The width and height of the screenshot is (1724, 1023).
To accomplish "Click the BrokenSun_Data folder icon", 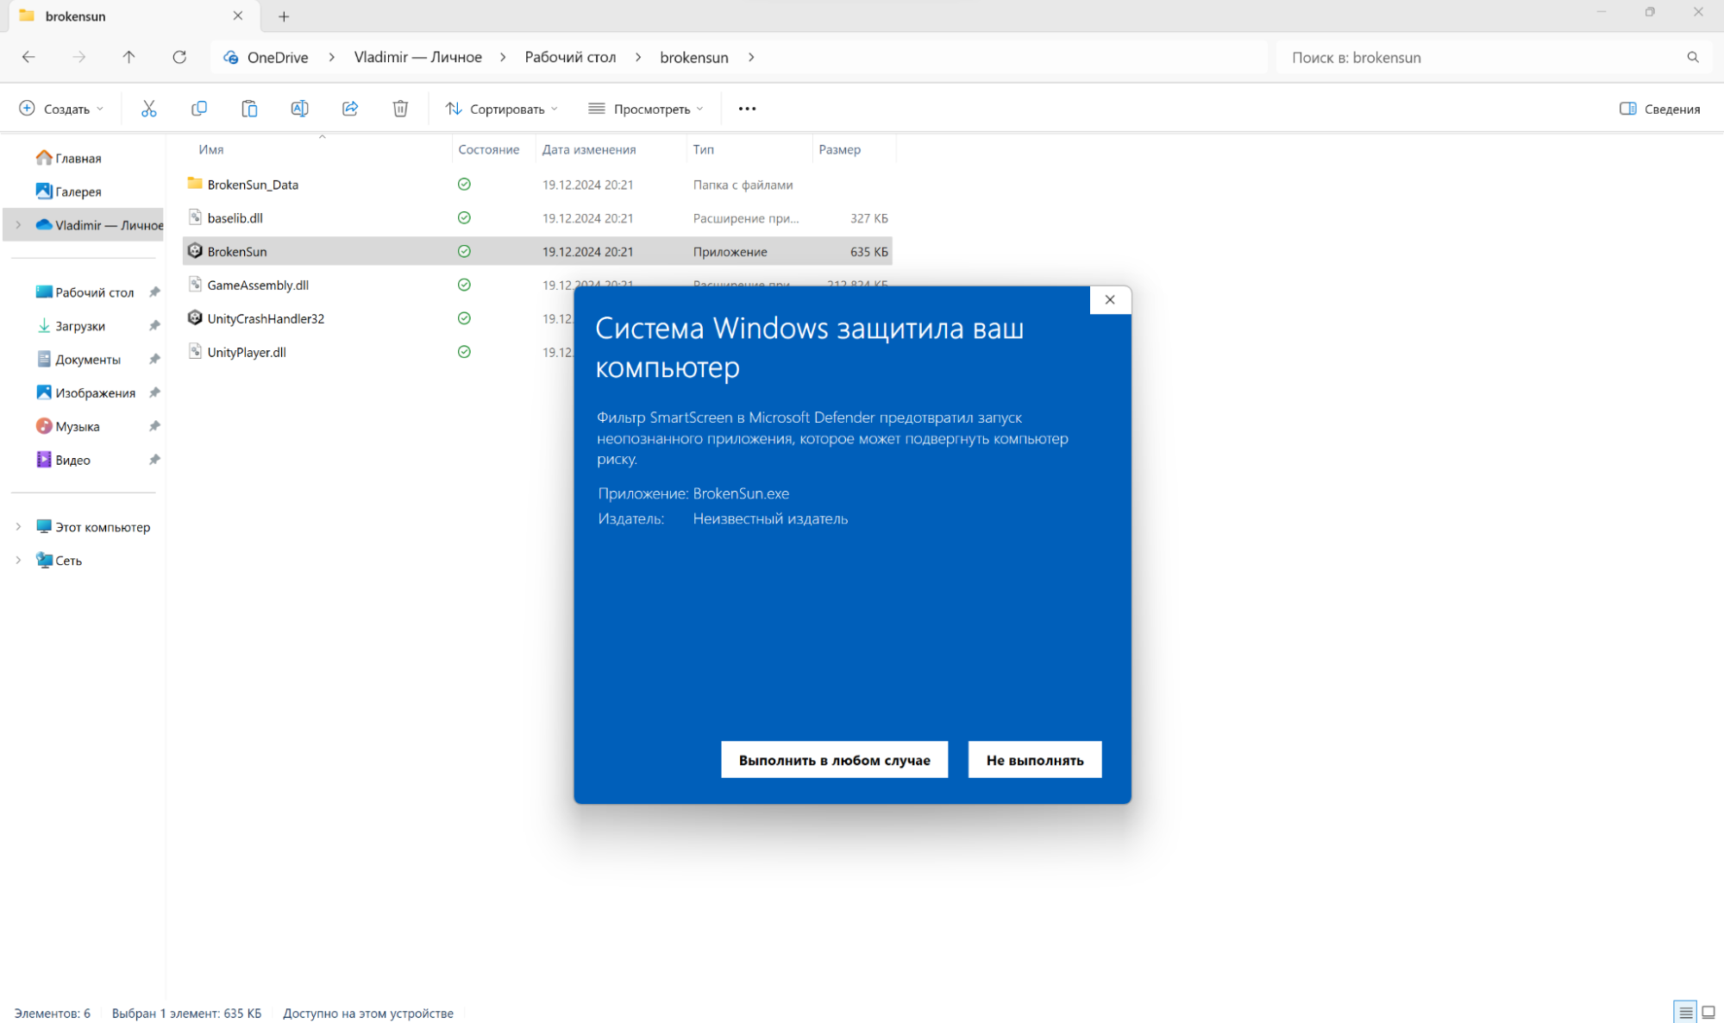I will (195, 184).
